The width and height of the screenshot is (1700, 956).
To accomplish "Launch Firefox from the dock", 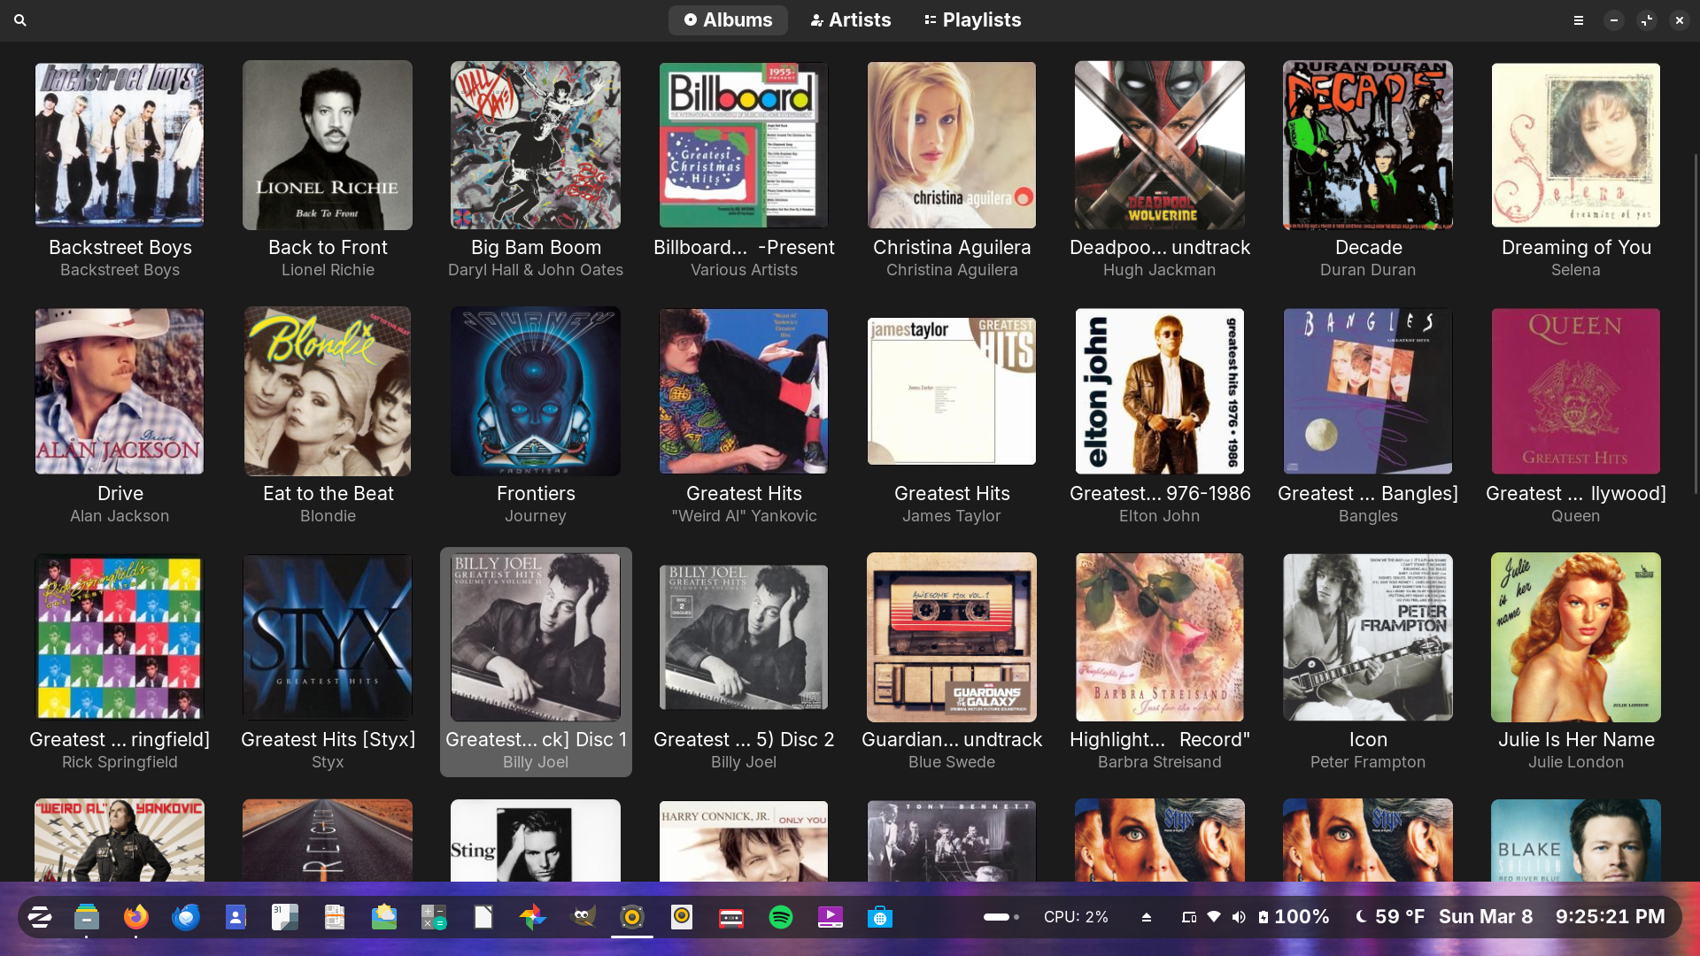I will pos(136,917).
